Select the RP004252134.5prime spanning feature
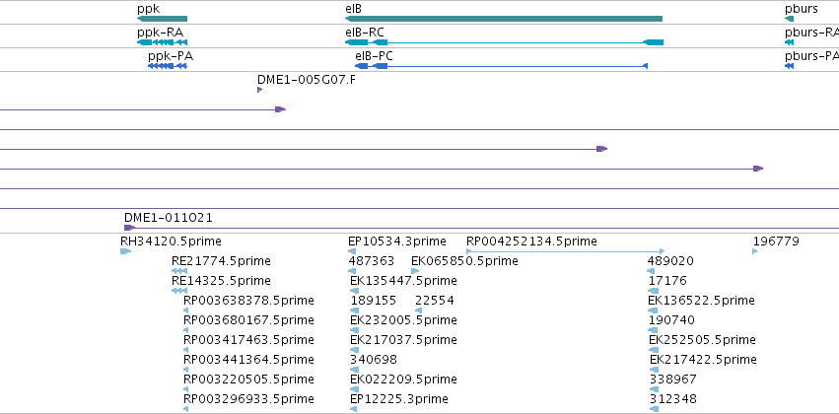This screenshot has height=414, width=839. pyautogui.click(x=566, y=250)
